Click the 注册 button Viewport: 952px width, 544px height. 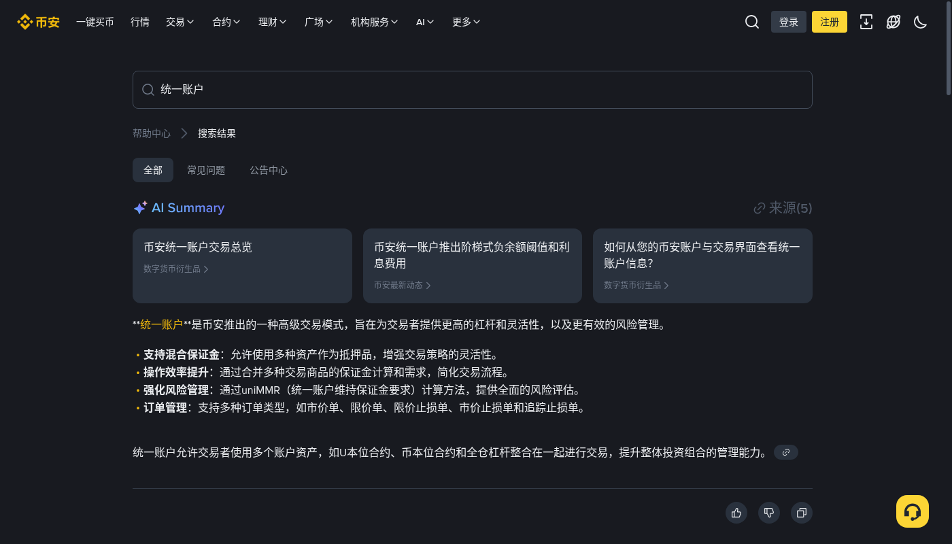(x=830, y=22)
